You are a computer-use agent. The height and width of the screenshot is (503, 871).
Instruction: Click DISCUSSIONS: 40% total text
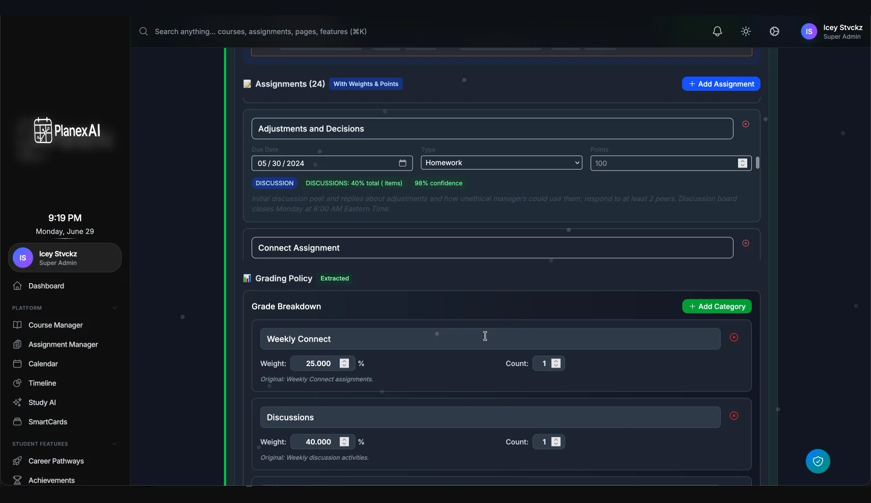pyautogui.click(x=354, y=183)
